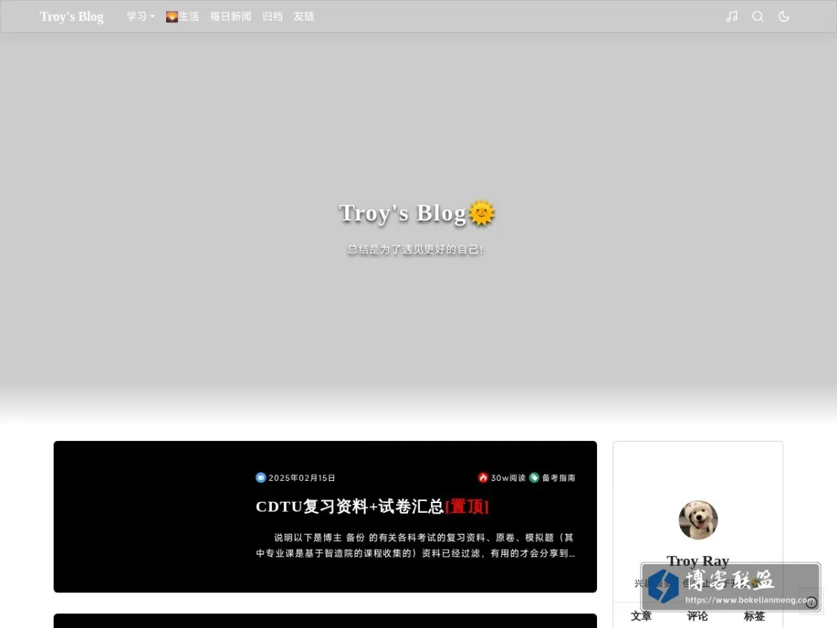837x628 pixels.
Task: Open the 友链 menu item
Action: [x=304, y=16]
